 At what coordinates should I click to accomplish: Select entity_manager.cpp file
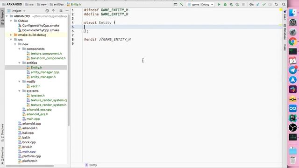pyautogui.click(x=45, y=72)
